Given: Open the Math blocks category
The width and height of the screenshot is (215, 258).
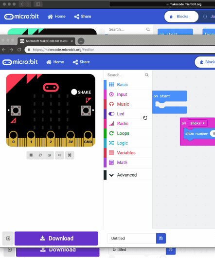Looking at the screenshot, I should (x=128, y=163).
